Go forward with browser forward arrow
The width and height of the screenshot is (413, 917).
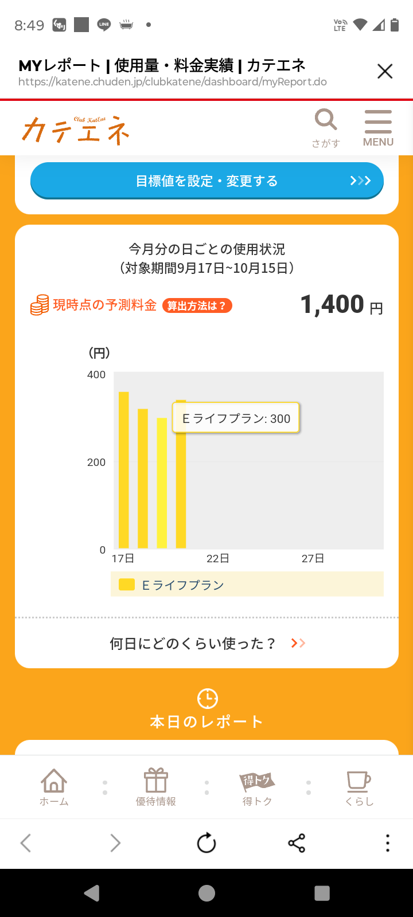point(115,843)
